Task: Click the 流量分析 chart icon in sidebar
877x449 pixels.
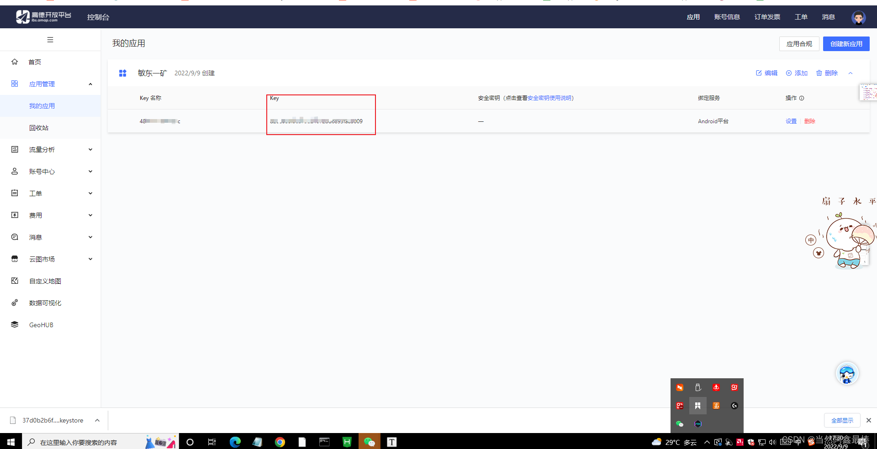Action: coord(14,149)
